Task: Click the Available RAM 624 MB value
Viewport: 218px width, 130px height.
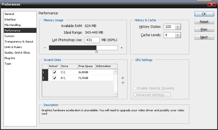Action: pos(91,26)
